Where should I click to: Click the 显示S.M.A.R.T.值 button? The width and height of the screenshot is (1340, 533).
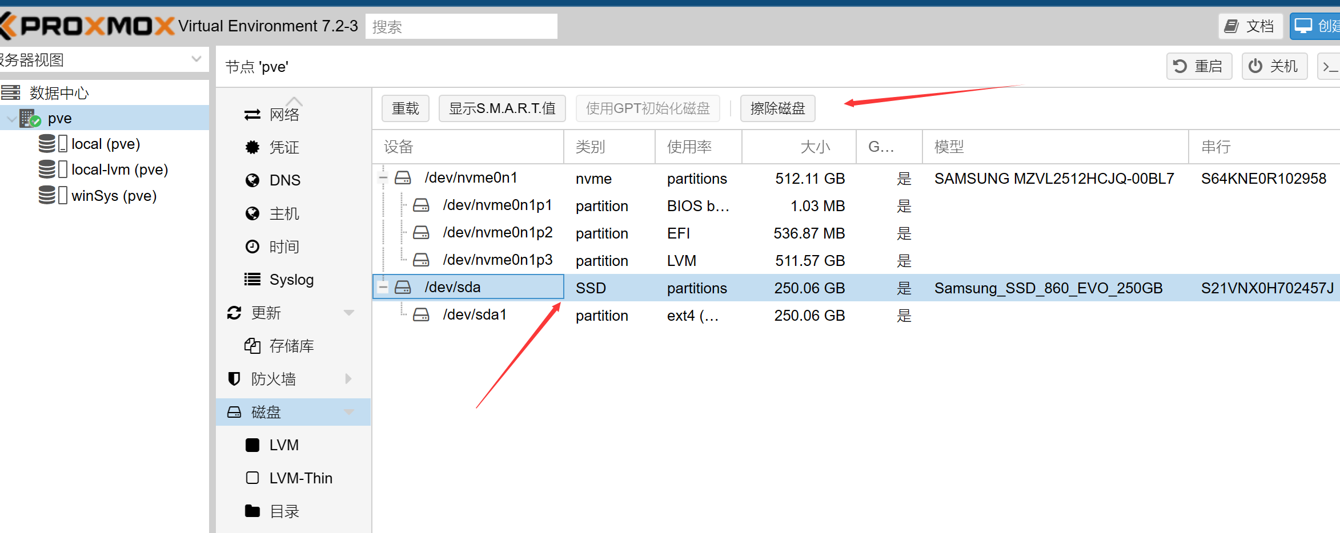click(502, 108)
